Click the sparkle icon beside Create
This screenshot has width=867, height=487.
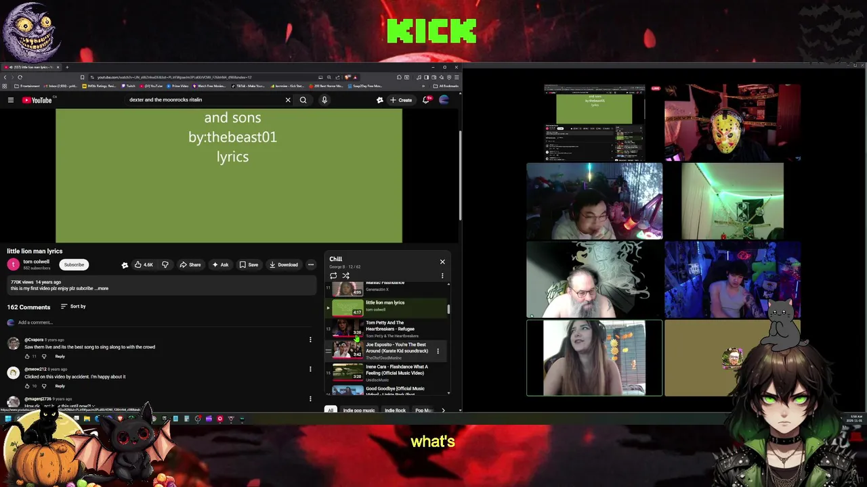380,100
